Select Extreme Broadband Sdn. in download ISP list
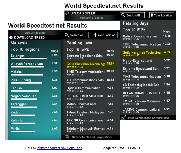Viewport: 181px width, 153px height. [x=90, y=57]
